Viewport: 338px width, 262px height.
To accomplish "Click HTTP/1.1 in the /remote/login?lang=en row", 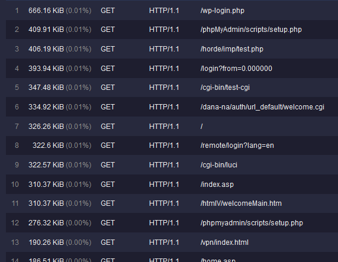I will (164, 145).
